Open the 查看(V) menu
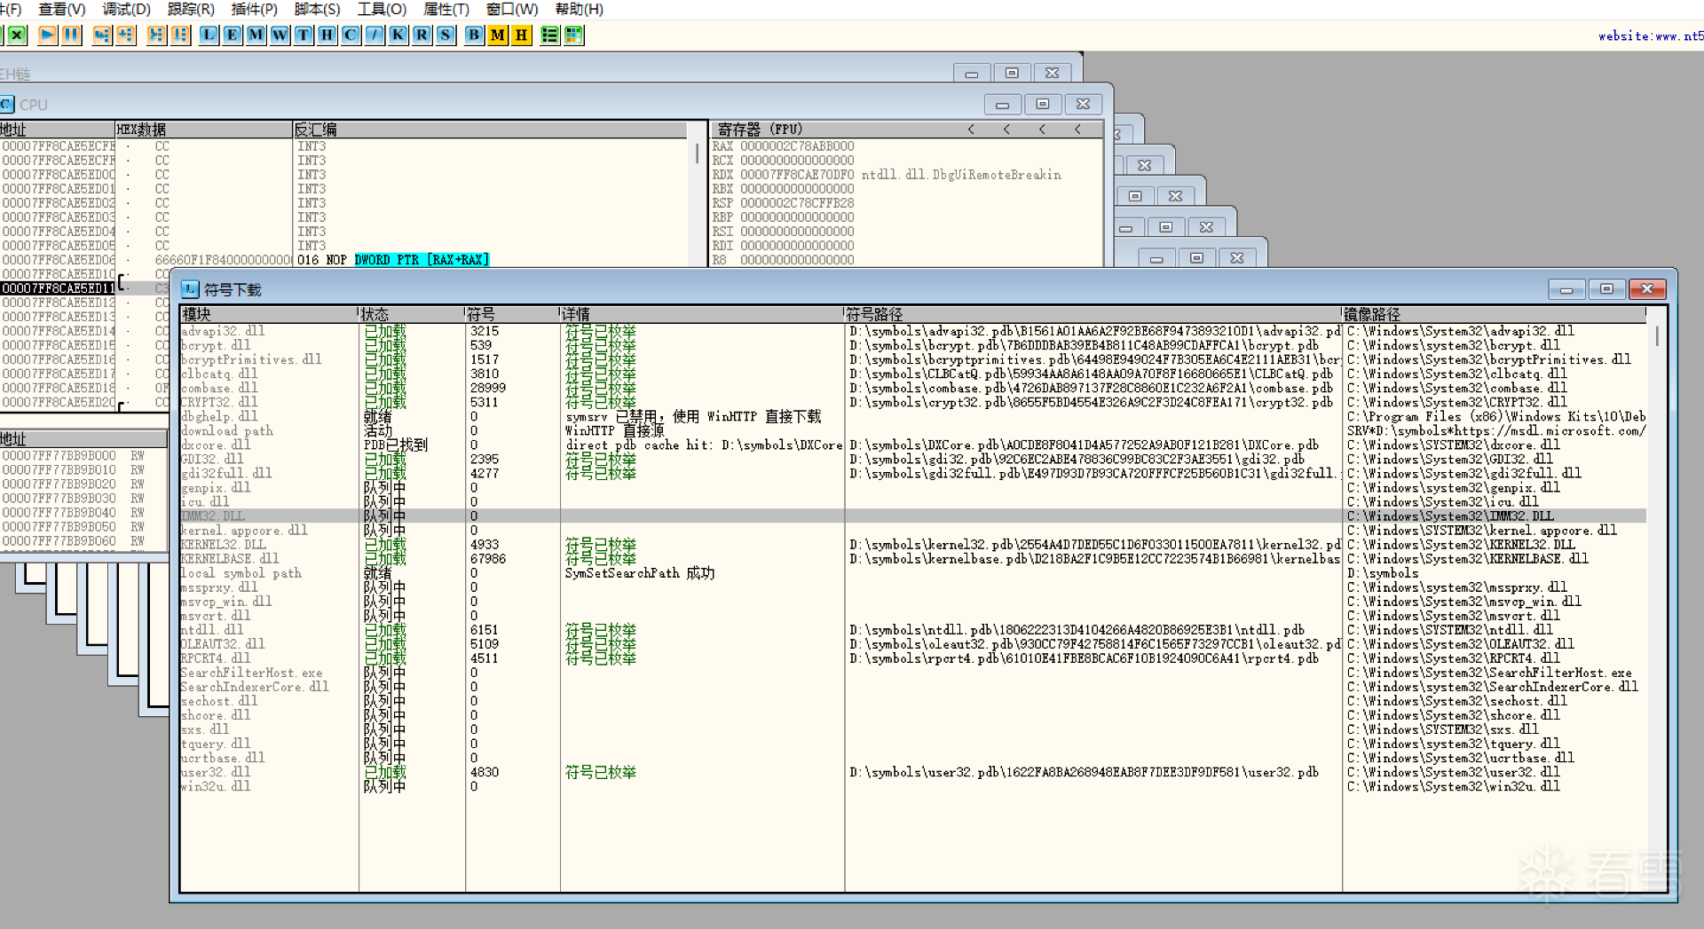 coord(62,9)
